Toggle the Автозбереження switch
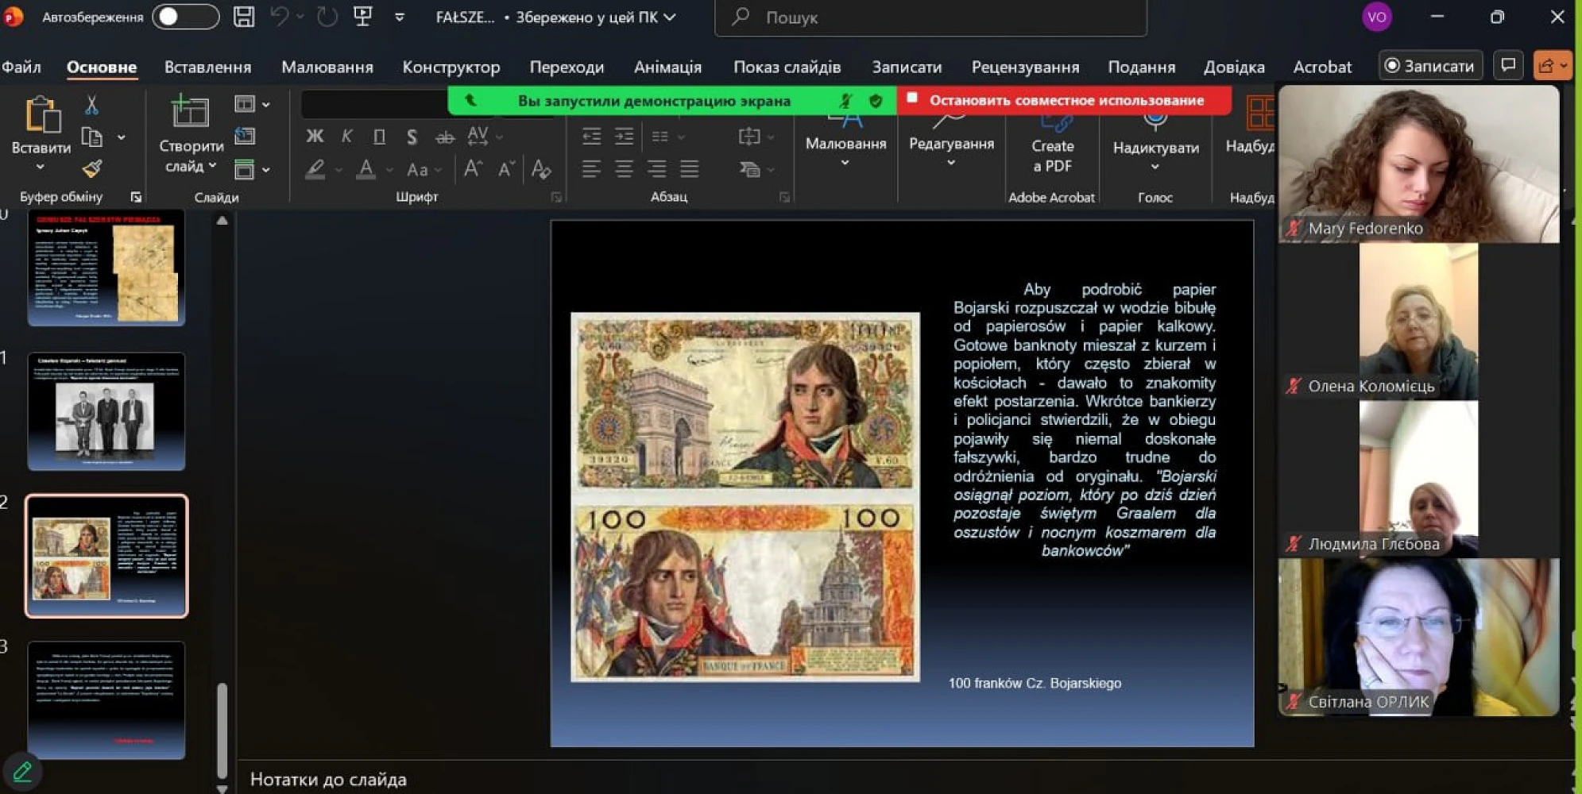 pos(185,17)
